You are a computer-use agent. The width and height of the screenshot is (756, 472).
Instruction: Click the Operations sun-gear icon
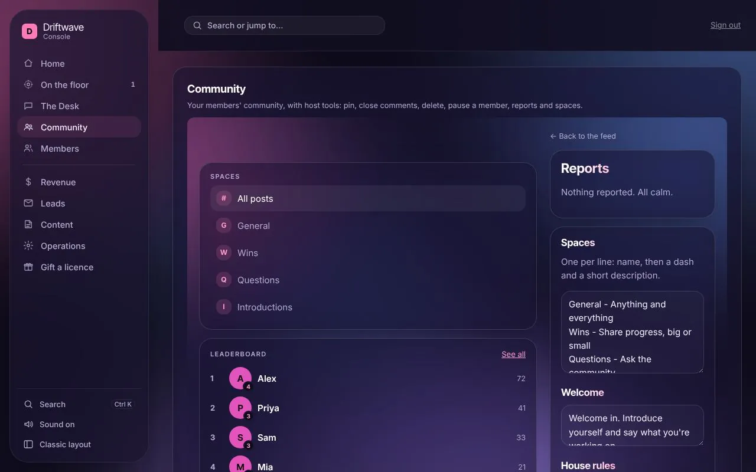pyautogui.click(x=28, y=245)
